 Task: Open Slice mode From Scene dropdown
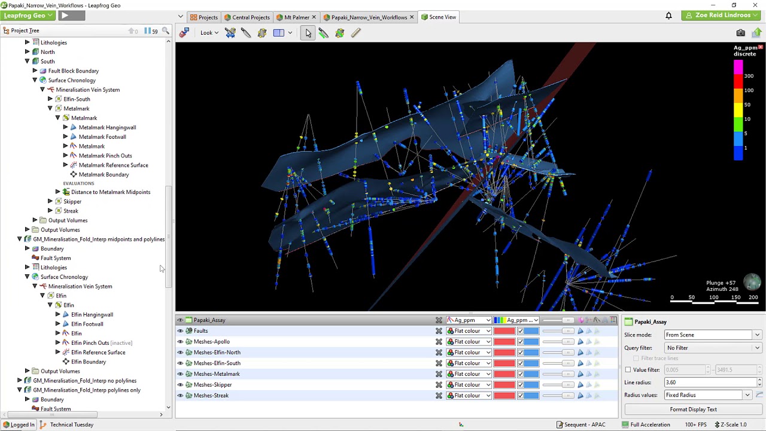coord(713,335)
